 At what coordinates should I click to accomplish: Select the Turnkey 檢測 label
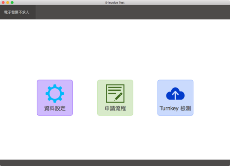[175, 109]
